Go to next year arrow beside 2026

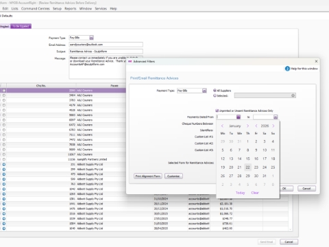point(273,126)
